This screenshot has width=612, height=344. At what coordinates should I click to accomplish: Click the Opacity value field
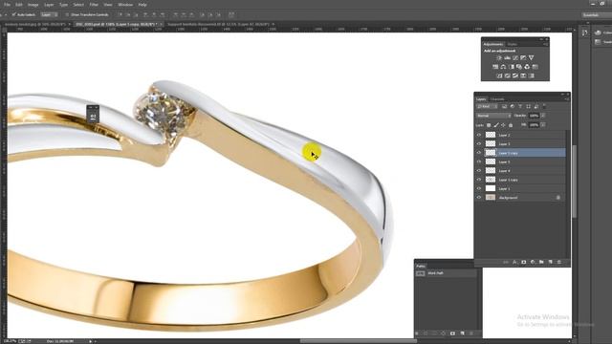click(534, 116)
